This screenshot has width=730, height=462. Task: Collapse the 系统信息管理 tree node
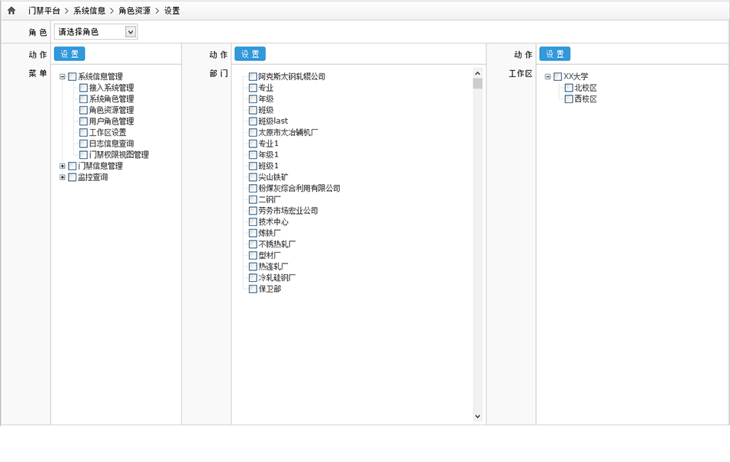click(63, 76)
